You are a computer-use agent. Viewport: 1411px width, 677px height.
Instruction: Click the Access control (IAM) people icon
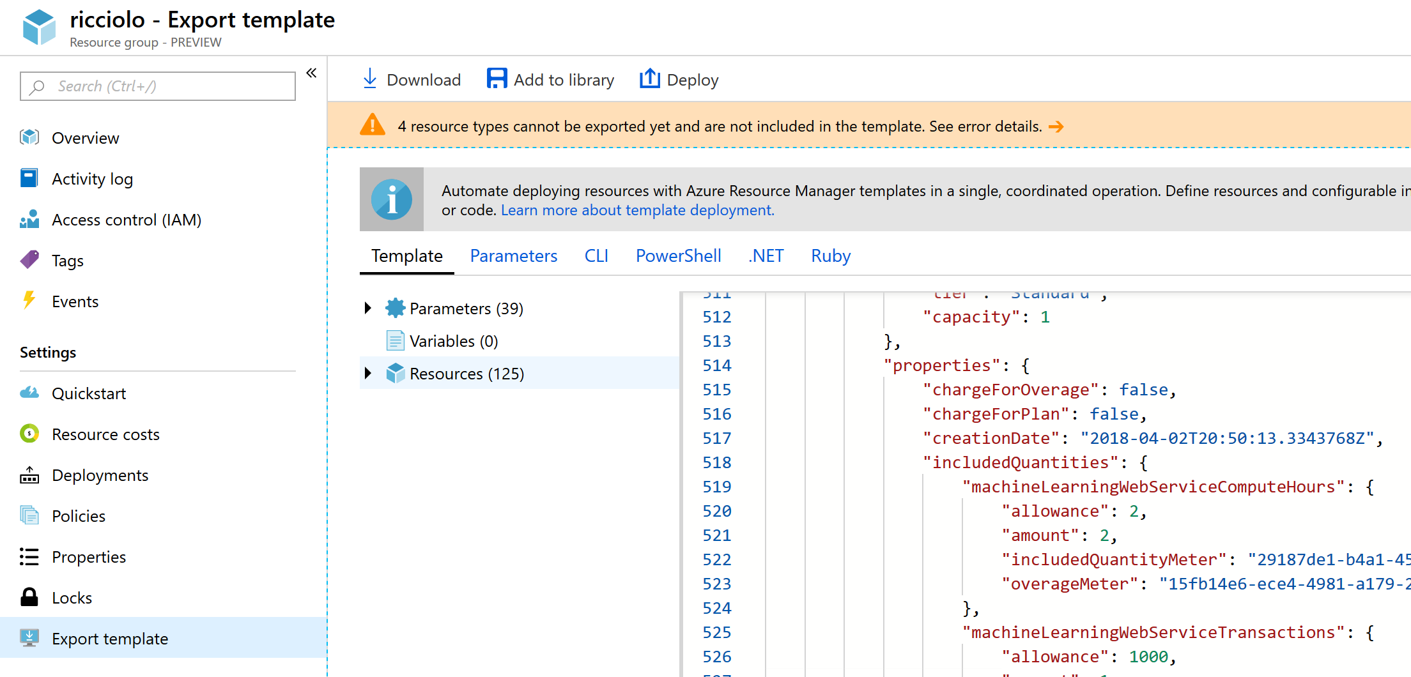(29, 219)
